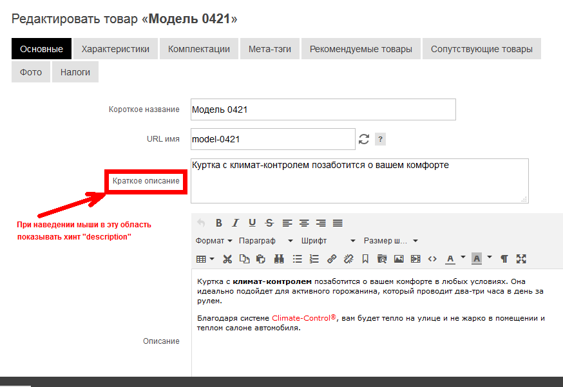Screen dimensions: 563x387
Task: Toggle bold formatting in the editor
Action: click(219, 223)
